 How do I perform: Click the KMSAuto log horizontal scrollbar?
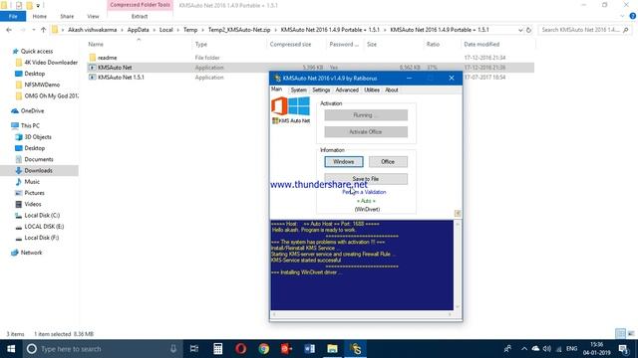(362, 314)
